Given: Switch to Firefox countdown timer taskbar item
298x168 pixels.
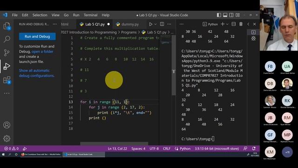Looking at the screenshot, I should 41,154.
